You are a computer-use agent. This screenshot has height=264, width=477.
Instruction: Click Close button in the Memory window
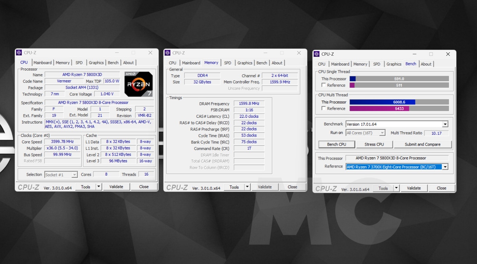point(292,187)
